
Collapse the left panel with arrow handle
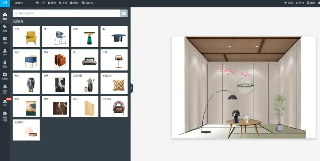[x=131, y=88]
